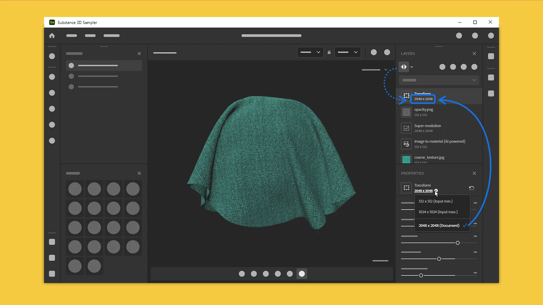
Task: Click the reset arrow in Properties panel
Action: (x=471, y=188)
